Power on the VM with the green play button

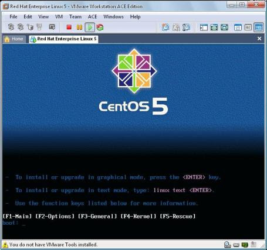click(x=90, y=27)
